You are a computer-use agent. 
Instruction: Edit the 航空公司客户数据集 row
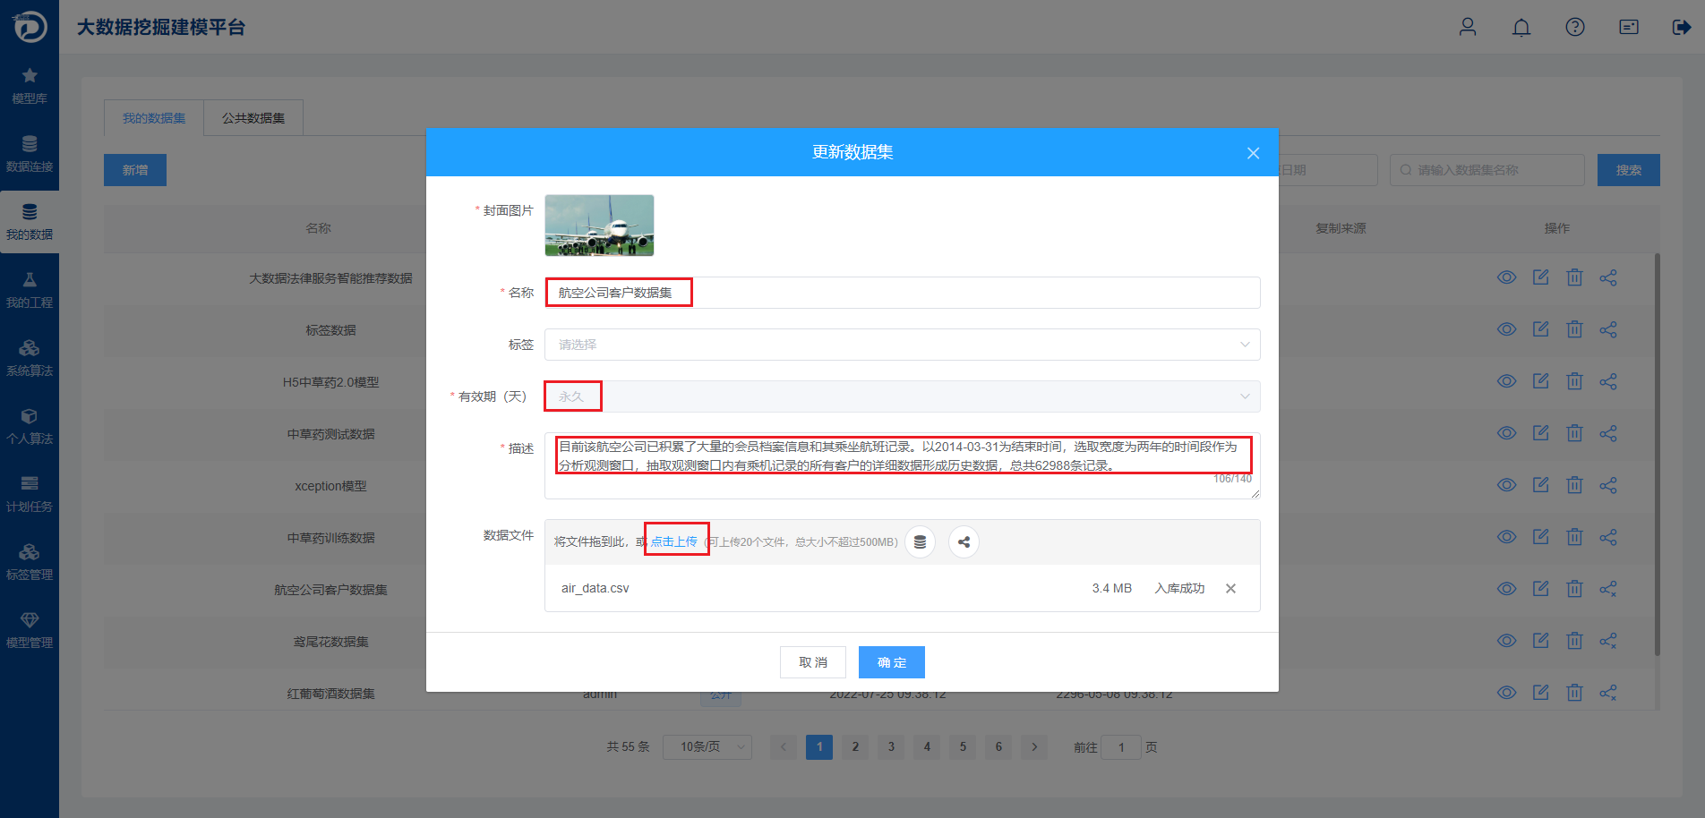(1540, 589)
